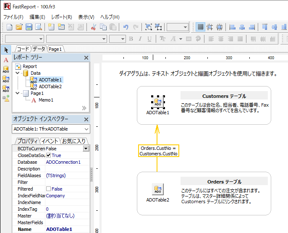This screenshot has height=233, width=288.
Task: Click the Save report icon
Action: tap(29, 27)
